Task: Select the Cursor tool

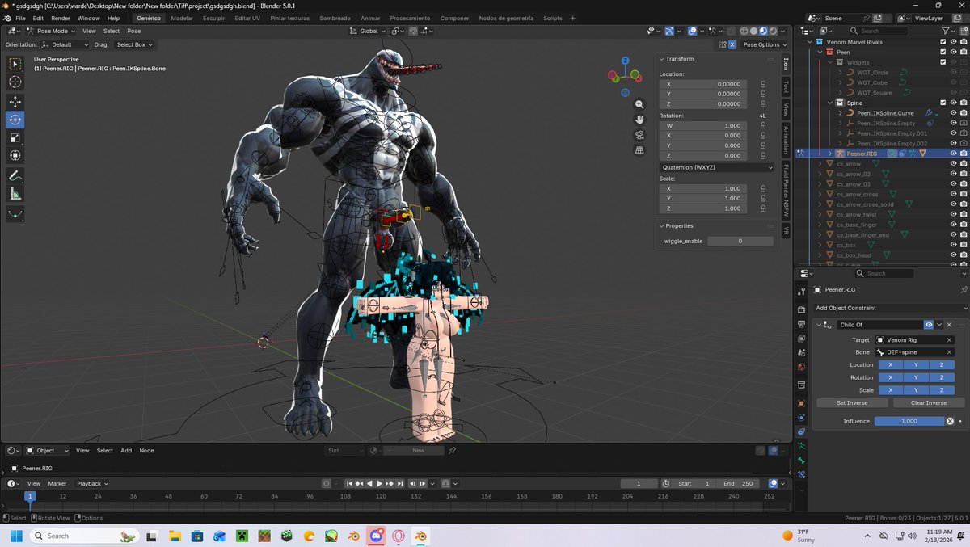Action: click(15, 82)
